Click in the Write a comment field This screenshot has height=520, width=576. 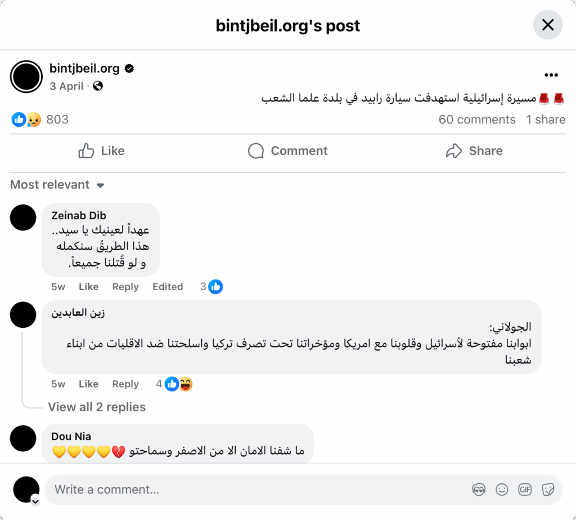(x=253, y=490)
